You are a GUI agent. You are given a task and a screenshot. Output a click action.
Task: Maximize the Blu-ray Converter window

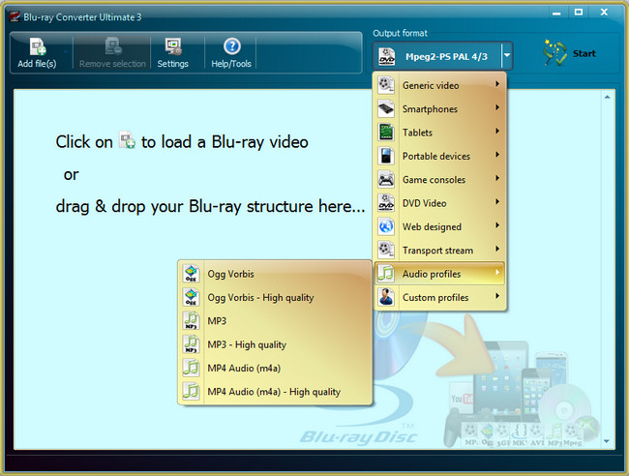579,13
